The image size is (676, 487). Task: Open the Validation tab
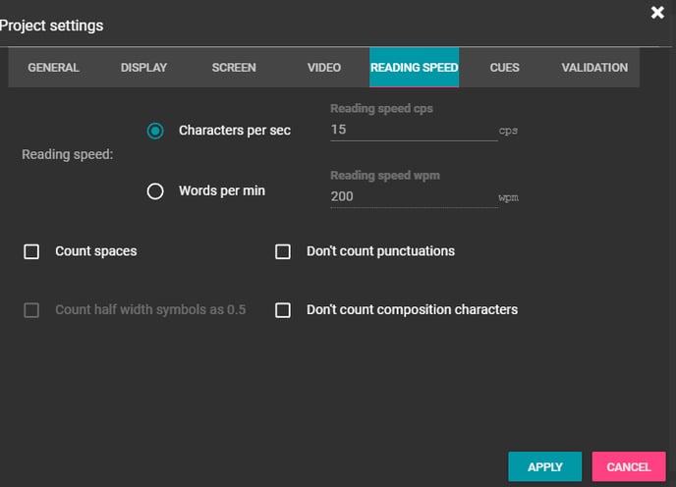click(x=594, y=68)
